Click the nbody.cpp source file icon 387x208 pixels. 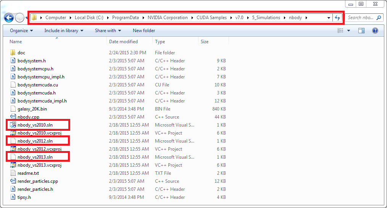coord(13,117)
